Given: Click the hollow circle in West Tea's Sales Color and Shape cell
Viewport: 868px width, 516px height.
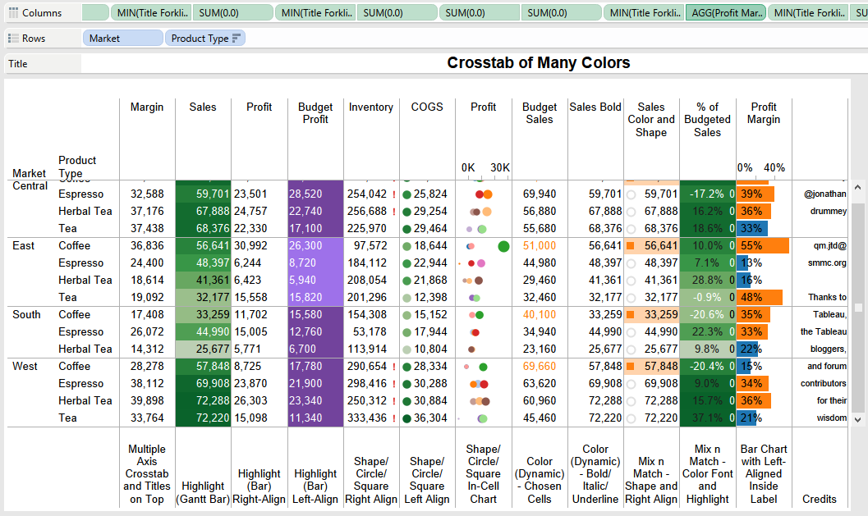Looking at the screenshot, I should [631, 418].
